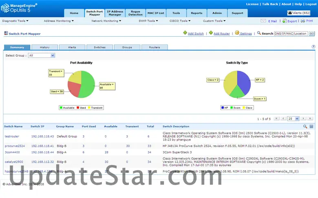
Task: Open SNMP Tools dropdown menu
Action: (148, 21)
